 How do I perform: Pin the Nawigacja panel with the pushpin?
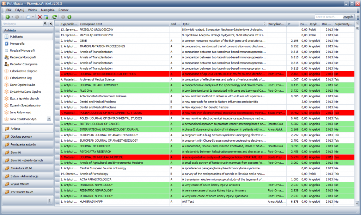45,24
